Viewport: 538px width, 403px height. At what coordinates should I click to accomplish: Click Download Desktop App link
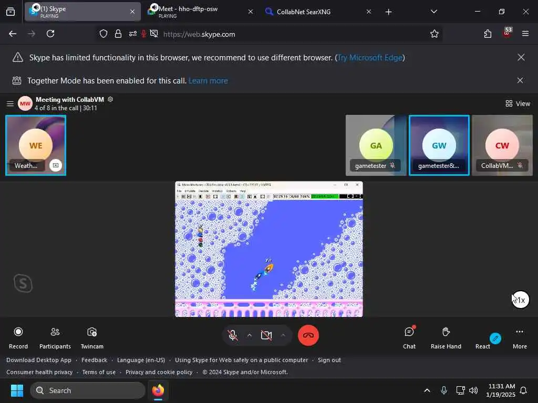pos(39,360)
